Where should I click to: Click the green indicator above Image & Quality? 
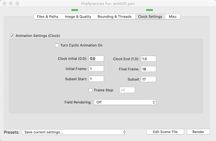(75, 10)
